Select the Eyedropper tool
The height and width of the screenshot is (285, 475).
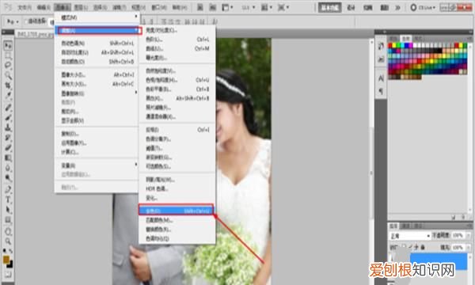click(8, 96)
